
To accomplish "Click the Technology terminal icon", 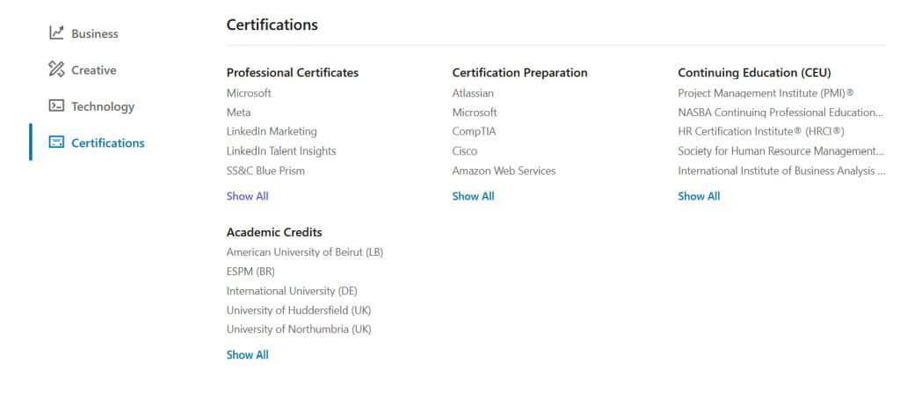I will (x=56, y=106).
